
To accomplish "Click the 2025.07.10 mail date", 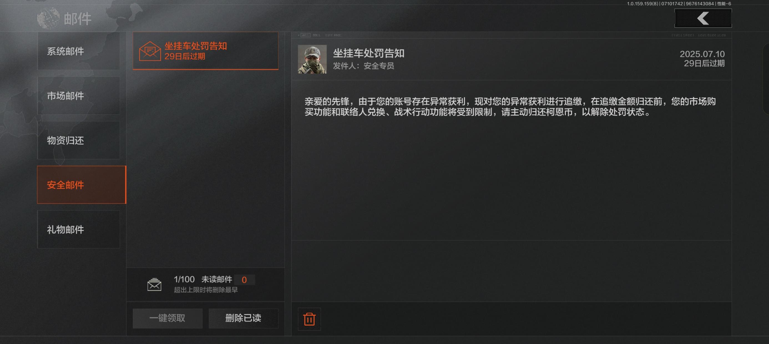I will [702, 54].
